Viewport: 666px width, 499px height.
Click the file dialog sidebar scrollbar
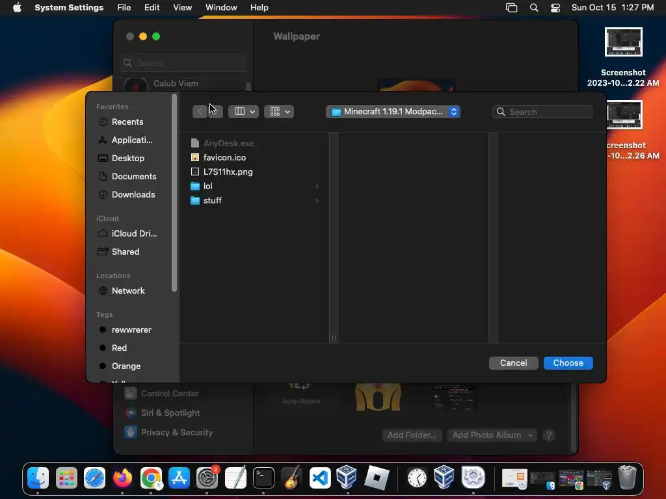[174, 193]
